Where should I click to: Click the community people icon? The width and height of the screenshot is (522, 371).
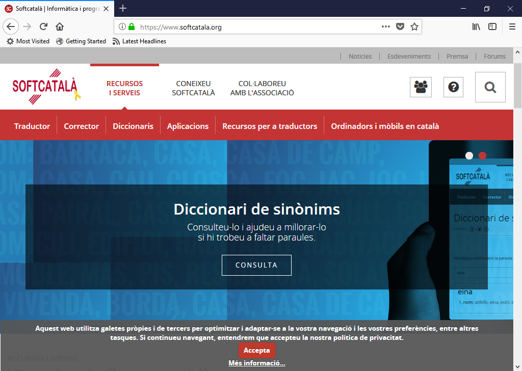pos(421,87)
